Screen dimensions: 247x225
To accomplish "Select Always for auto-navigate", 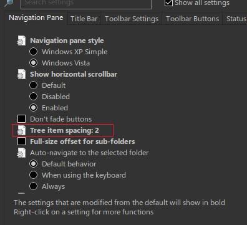I will (x=34, y=186).
